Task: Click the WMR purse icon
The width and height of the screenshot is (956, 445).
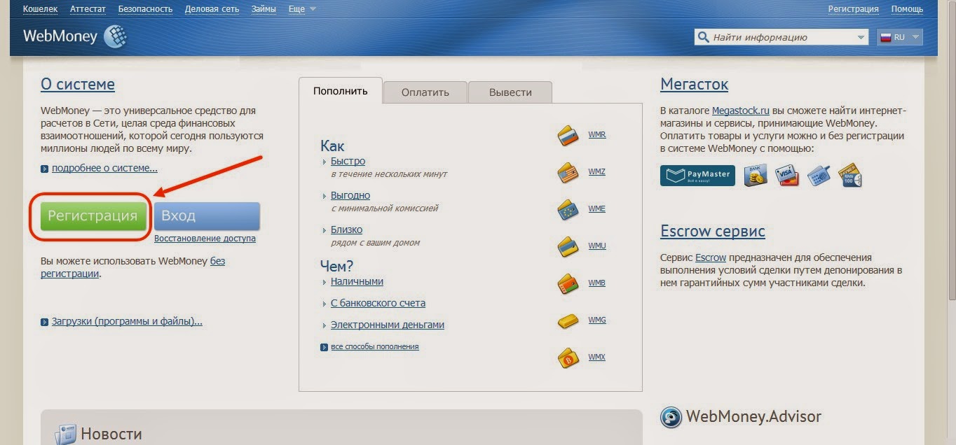Action: (x=568, y=134)
